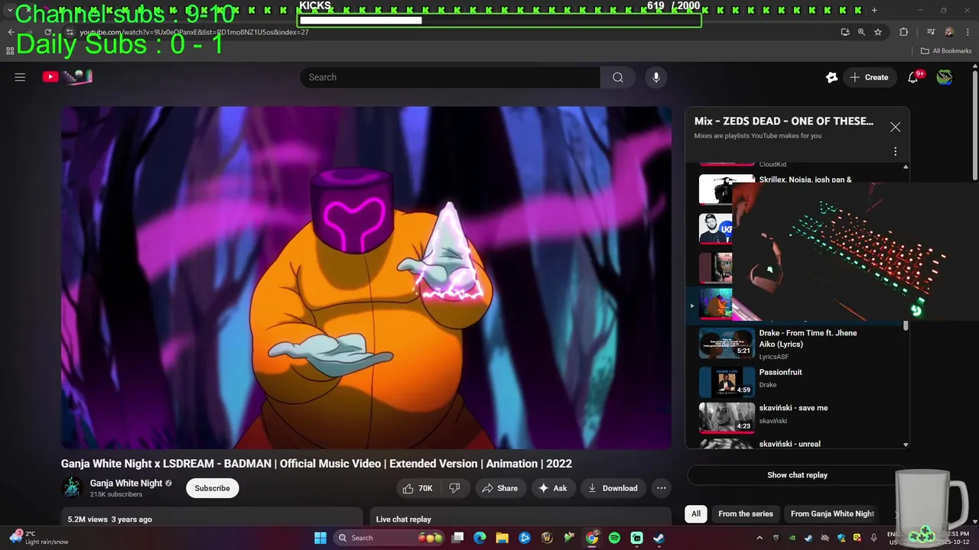Click the playlist scrollbar up arrow
The width and height of the screenshot is (979, 550).
coord(906,167)
